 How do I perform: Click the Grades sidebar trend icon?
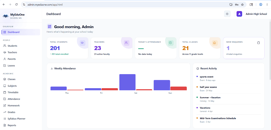tap(5, 112)
